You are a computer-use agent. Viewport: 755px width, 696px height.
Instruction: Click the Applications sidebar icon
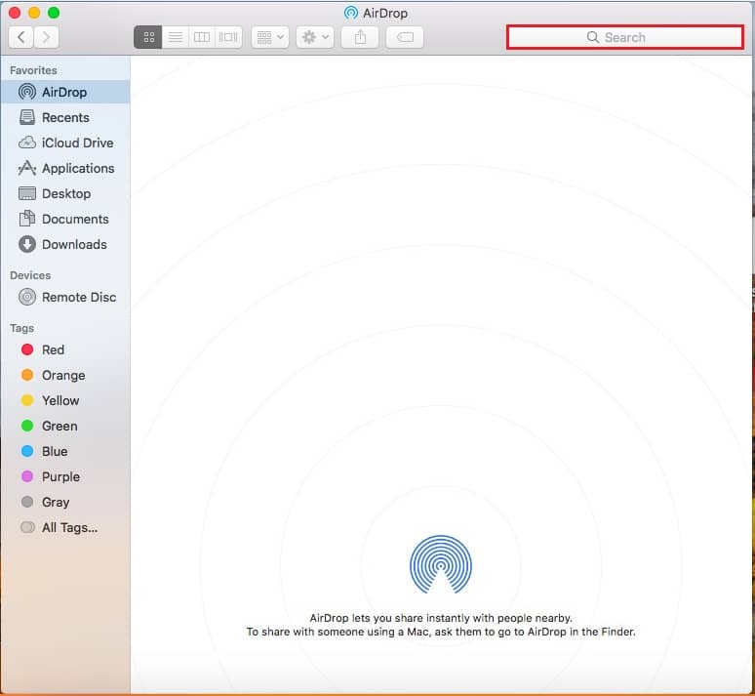pos(27,168)
